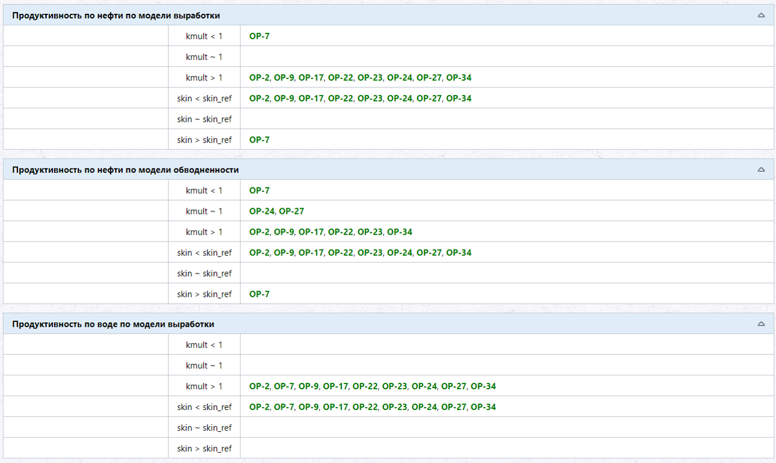
Task: Select 'skin > skin_ref' label in по воде panel
Action: point(204,449)
